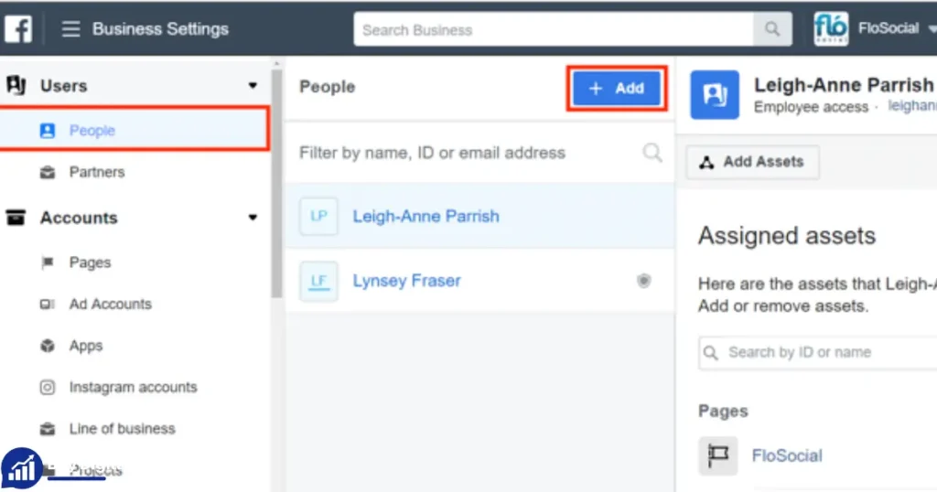Screen dimensions: 937x492
Task: Click the Pages flag icon in sidebar
Action: coord(48,262)
